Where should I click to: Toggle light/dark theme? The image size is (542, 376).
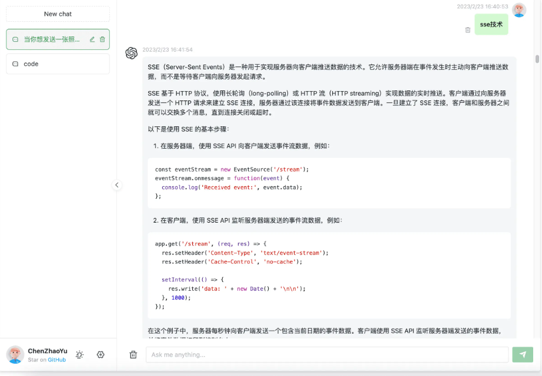[x=80, y=355]
